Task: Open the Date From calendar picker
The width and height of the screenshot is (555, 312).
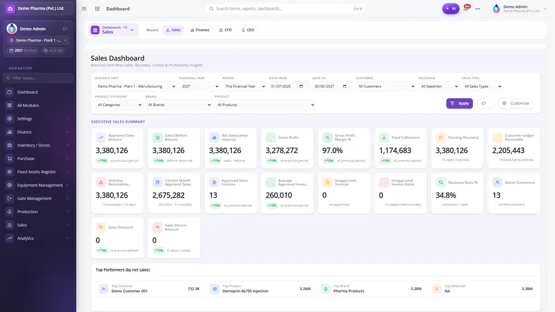Action: tap(301, 86)
